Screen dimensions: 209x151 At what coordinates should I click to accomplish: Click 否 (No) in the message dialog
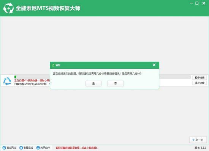point(116,83)
